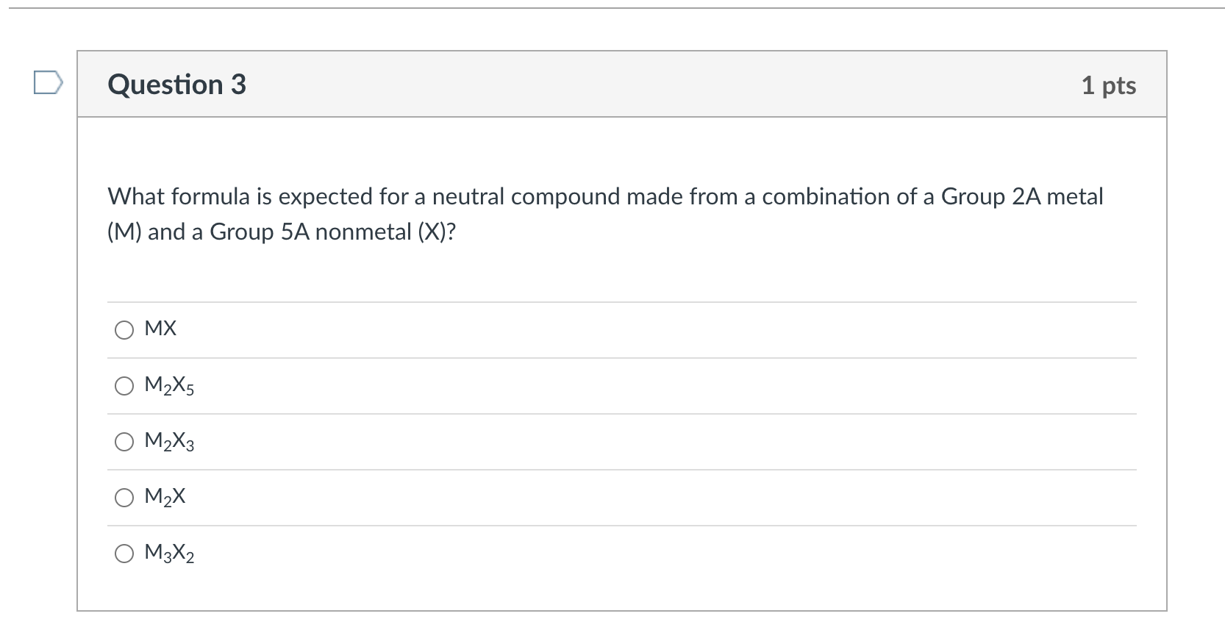This screenshot has width=1225, height=644.
Task: Click the M3X2 answer label text
Action: (170, 553)
